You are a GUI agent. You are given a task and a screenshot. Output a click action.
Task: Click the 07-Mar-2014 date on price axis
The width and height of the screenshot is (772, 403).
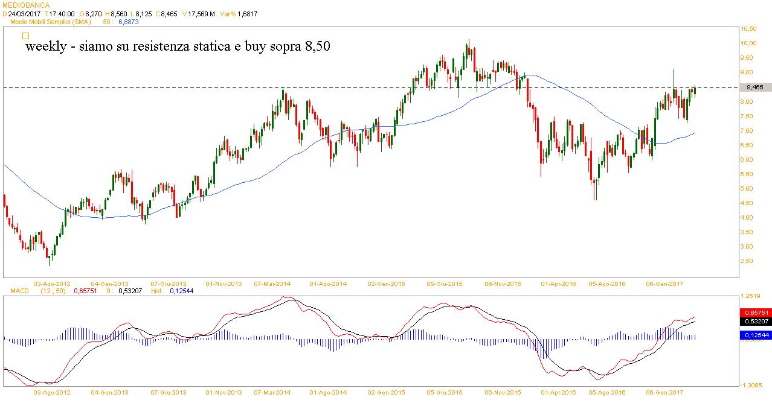(x=272, y=283)
